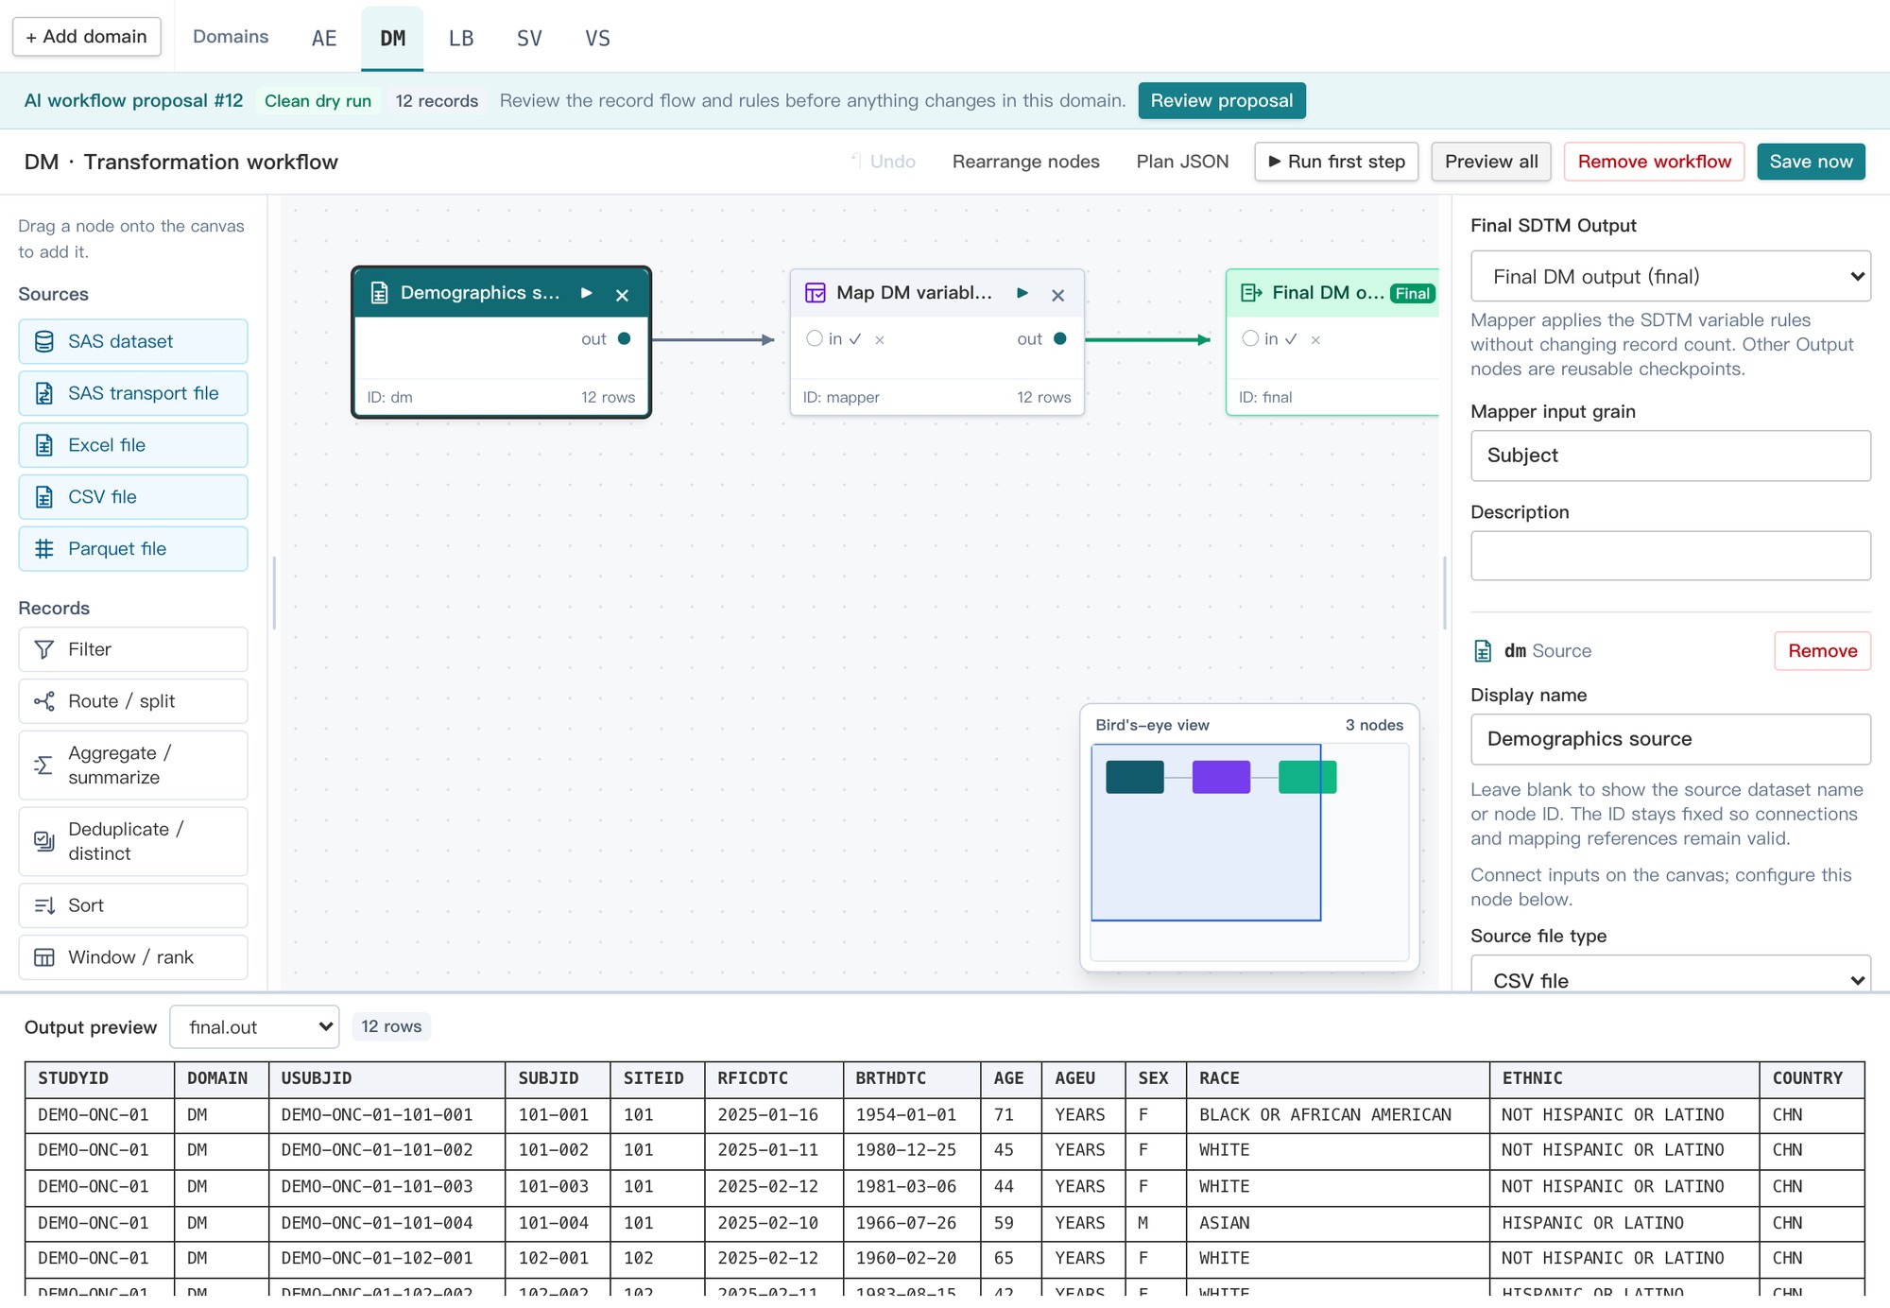Click the Final DM output node icon
This screenshot has width=1890, height=1308.
pos(1251,293)
